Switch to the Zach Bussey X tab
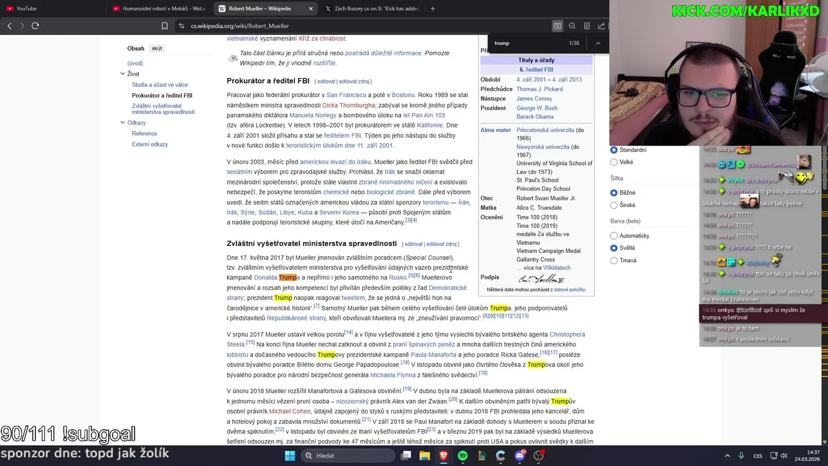 pyautogui.click(x=372, y=8)
